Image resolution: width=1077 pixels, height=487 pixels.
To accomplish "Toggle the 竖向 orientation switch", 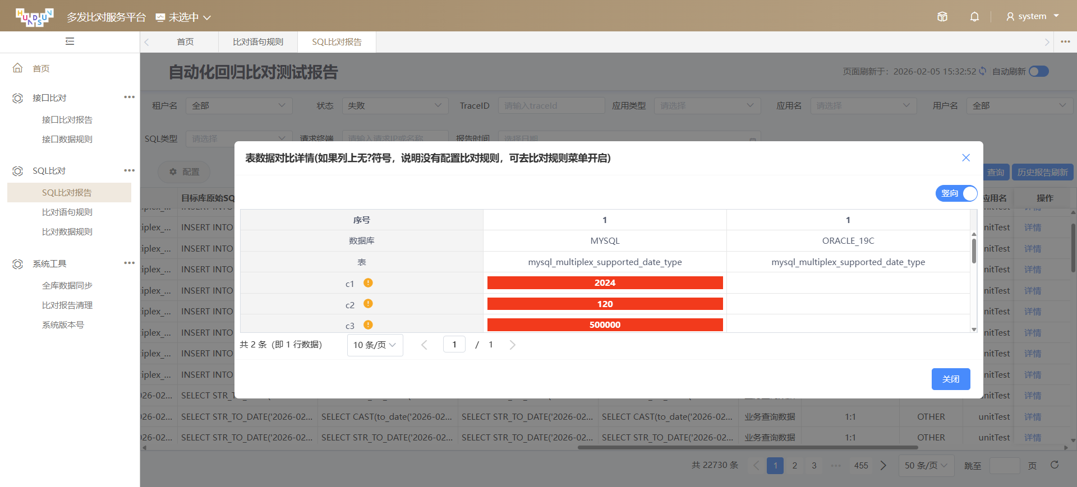I will tap(956, 193).
